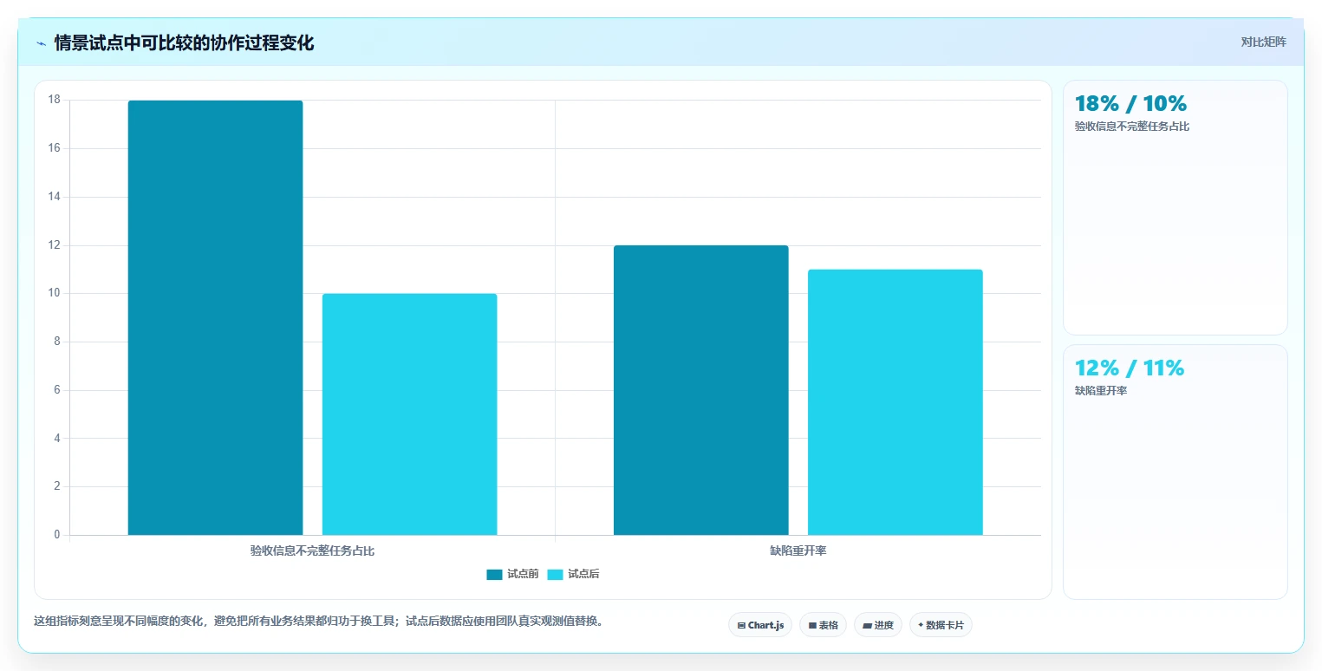This screenshot has width=1322, height=671.
Task: Click the 进度 chip
Action: [878, 625]
